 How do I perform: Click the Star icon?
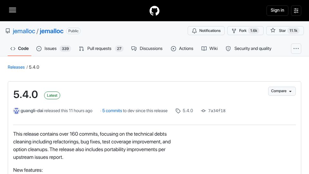(273, 30)
